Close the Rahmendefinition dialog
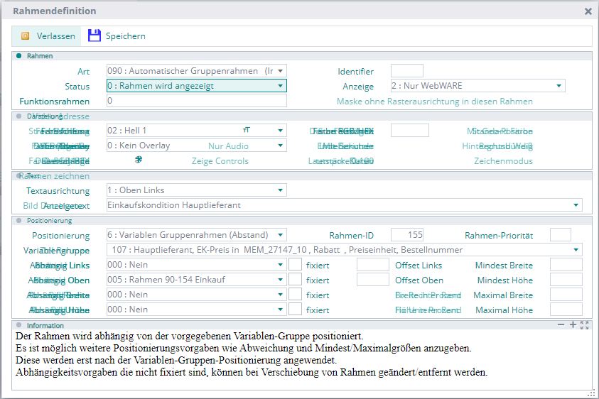Viewport: 599px width, 399px height. pyautogui.click(x=588, y=11)
